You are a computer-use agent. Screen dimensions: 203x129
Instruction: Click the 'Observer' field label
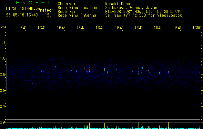(x=67, y=4)
